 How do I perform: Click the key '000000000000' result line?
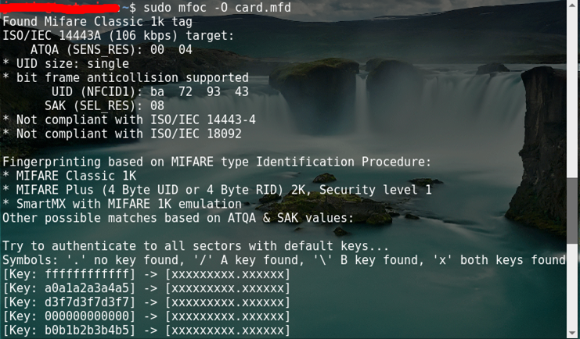tap(146, 316)
